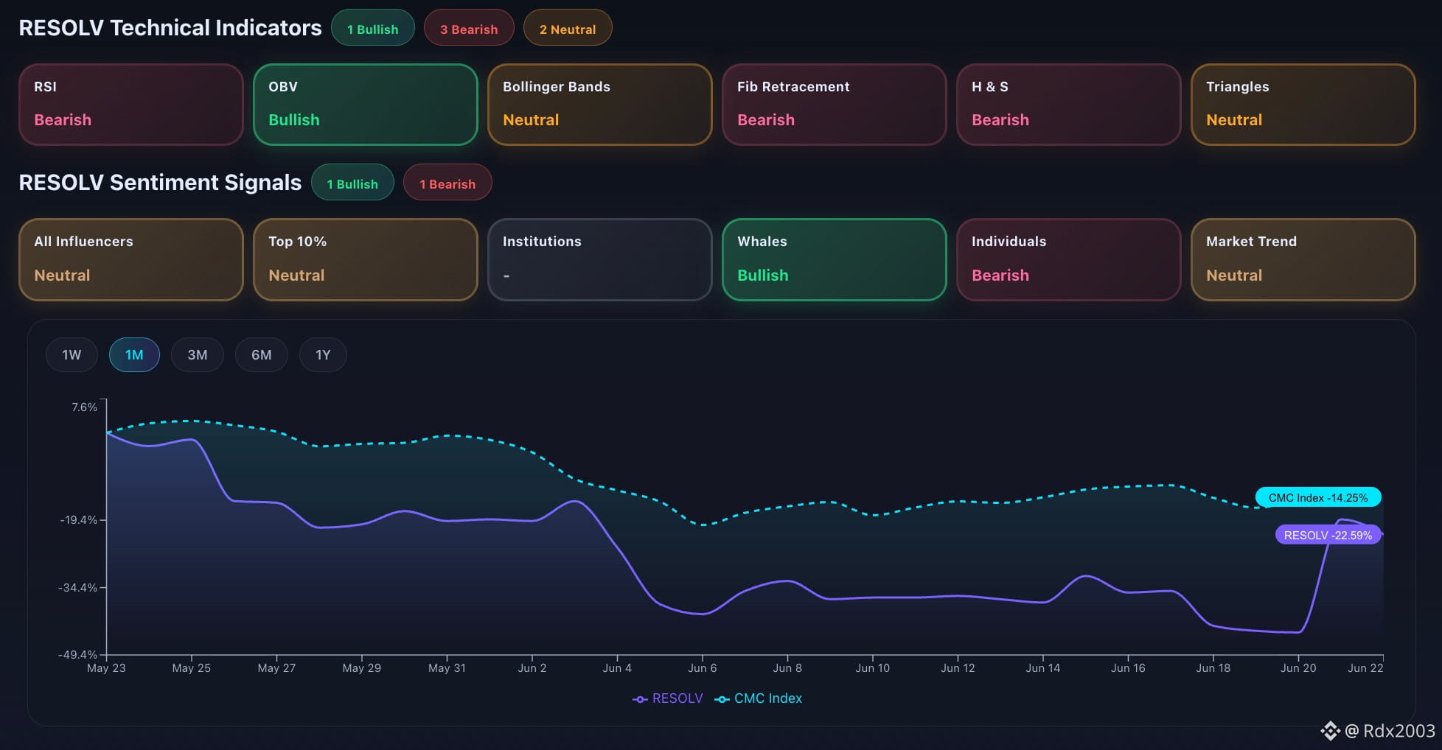Click the May 31 date on x-axis
Viewport: 1442px width, 750px height.
[x=447, y=668]
